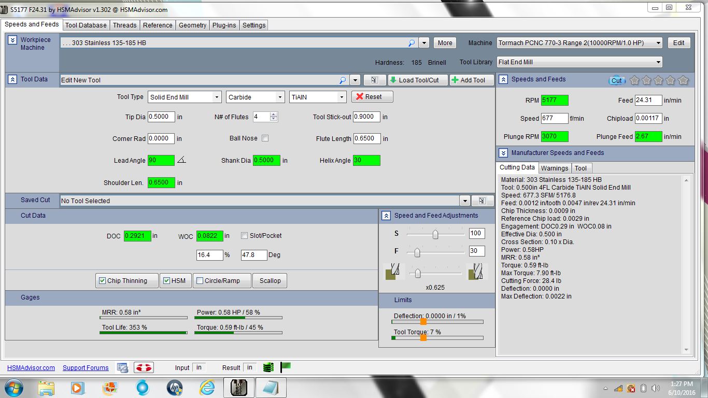
Task: Click the Saved Cut list icon button
Action: 482,201
